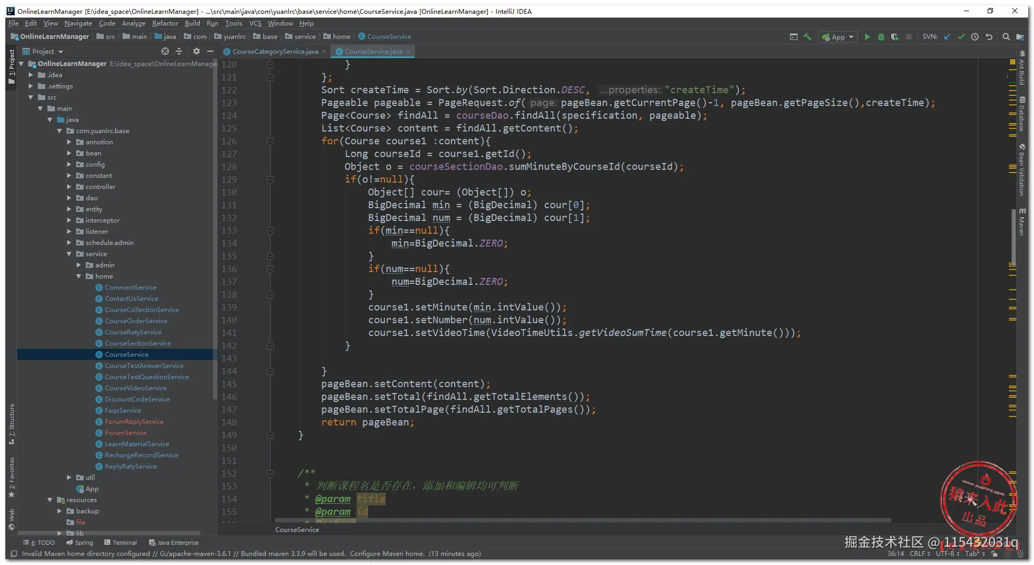Toggle the code fold marker at line 129
1034x565 pixels.
point(270,179)
